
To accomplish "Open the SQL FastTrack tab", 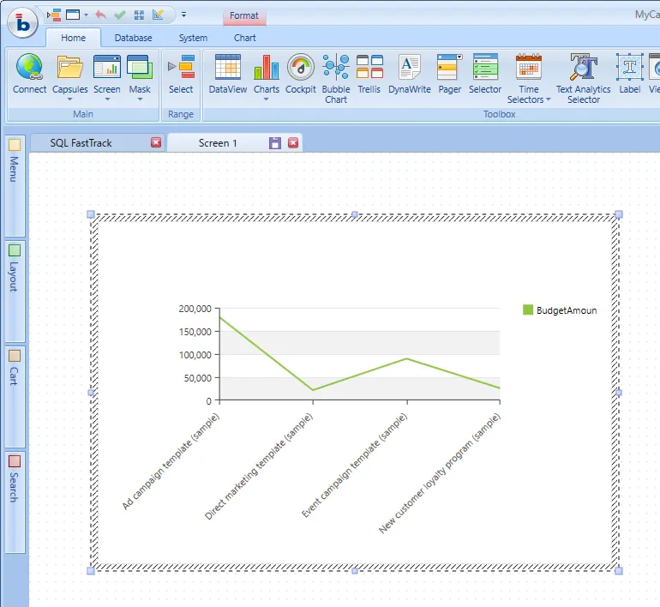I will coord(81,142).
